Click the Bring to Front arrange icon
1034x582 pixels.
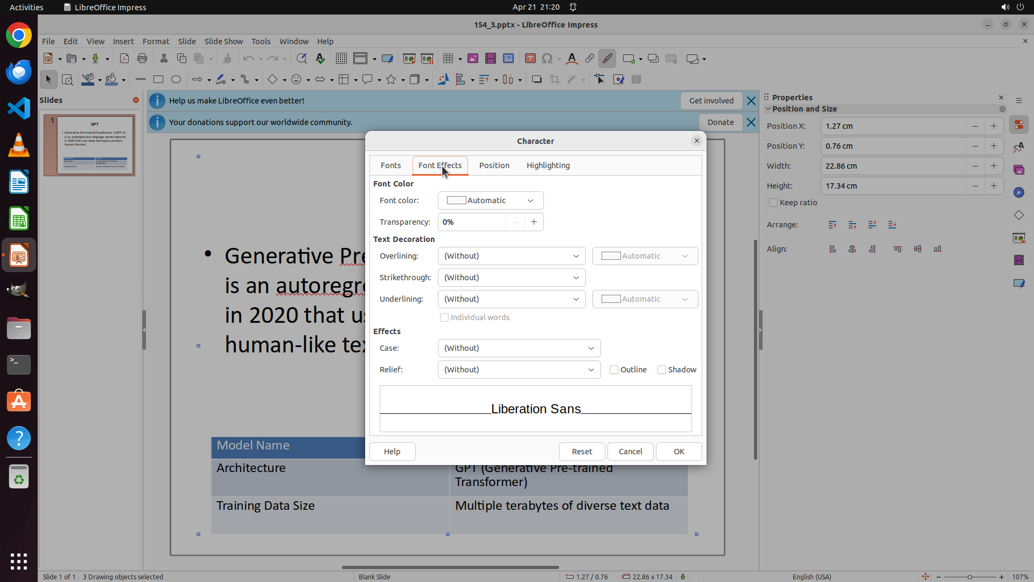(833, 225)
